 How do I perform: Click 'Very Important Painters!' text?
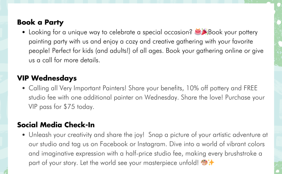point(93,88)
